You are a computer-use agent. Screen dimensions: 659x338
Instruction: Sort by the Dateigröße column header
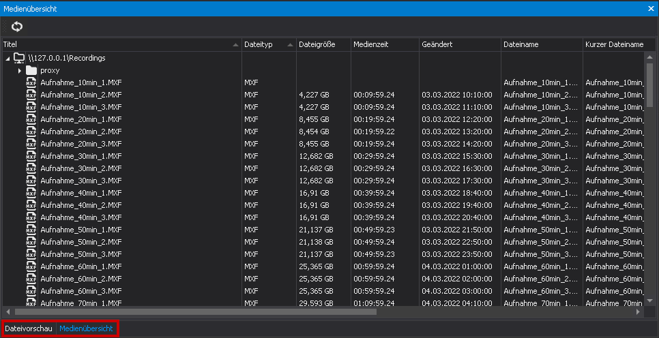(x=323, y=44)
